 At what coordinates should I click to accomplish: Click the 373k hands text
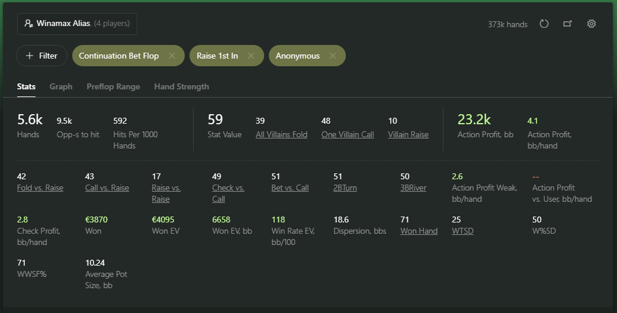[x=507, y=24]
